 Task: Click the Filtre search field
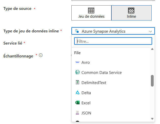pos(113,41)
